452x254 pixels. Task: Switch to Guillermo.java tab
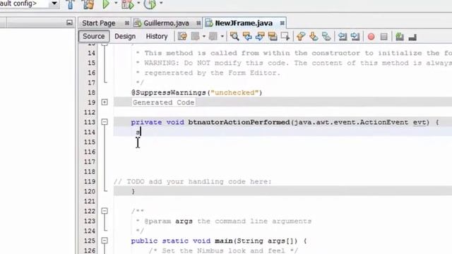(166, 23)
